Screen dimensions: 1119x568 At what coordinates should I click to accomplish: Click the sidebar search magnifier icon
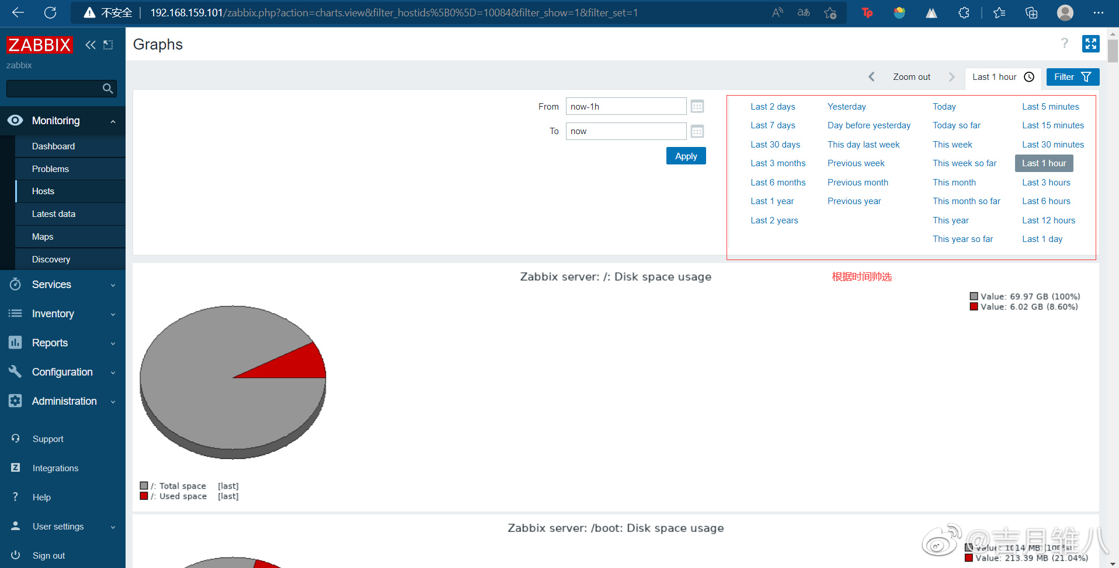click(x=107, y=89)
